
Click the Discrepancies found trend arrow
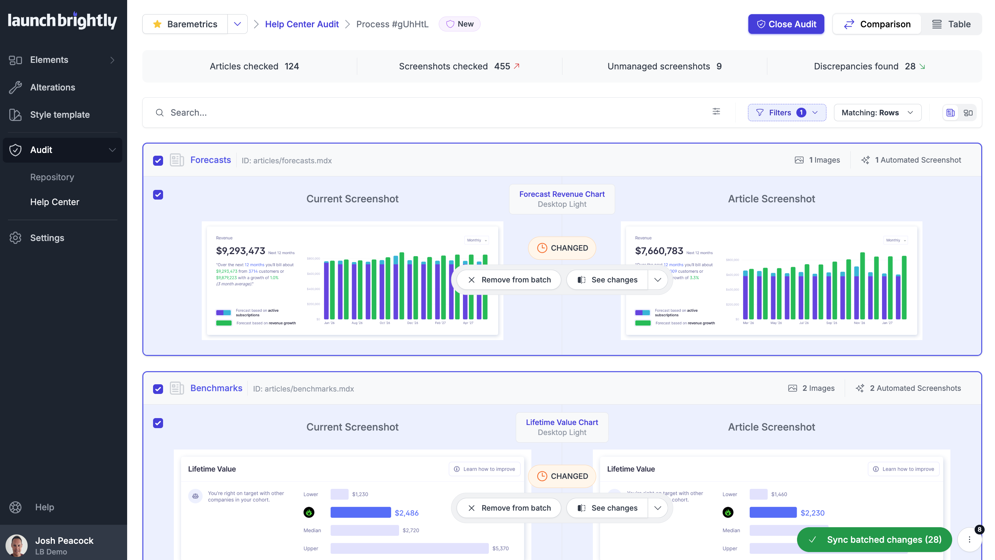(922, 66)
